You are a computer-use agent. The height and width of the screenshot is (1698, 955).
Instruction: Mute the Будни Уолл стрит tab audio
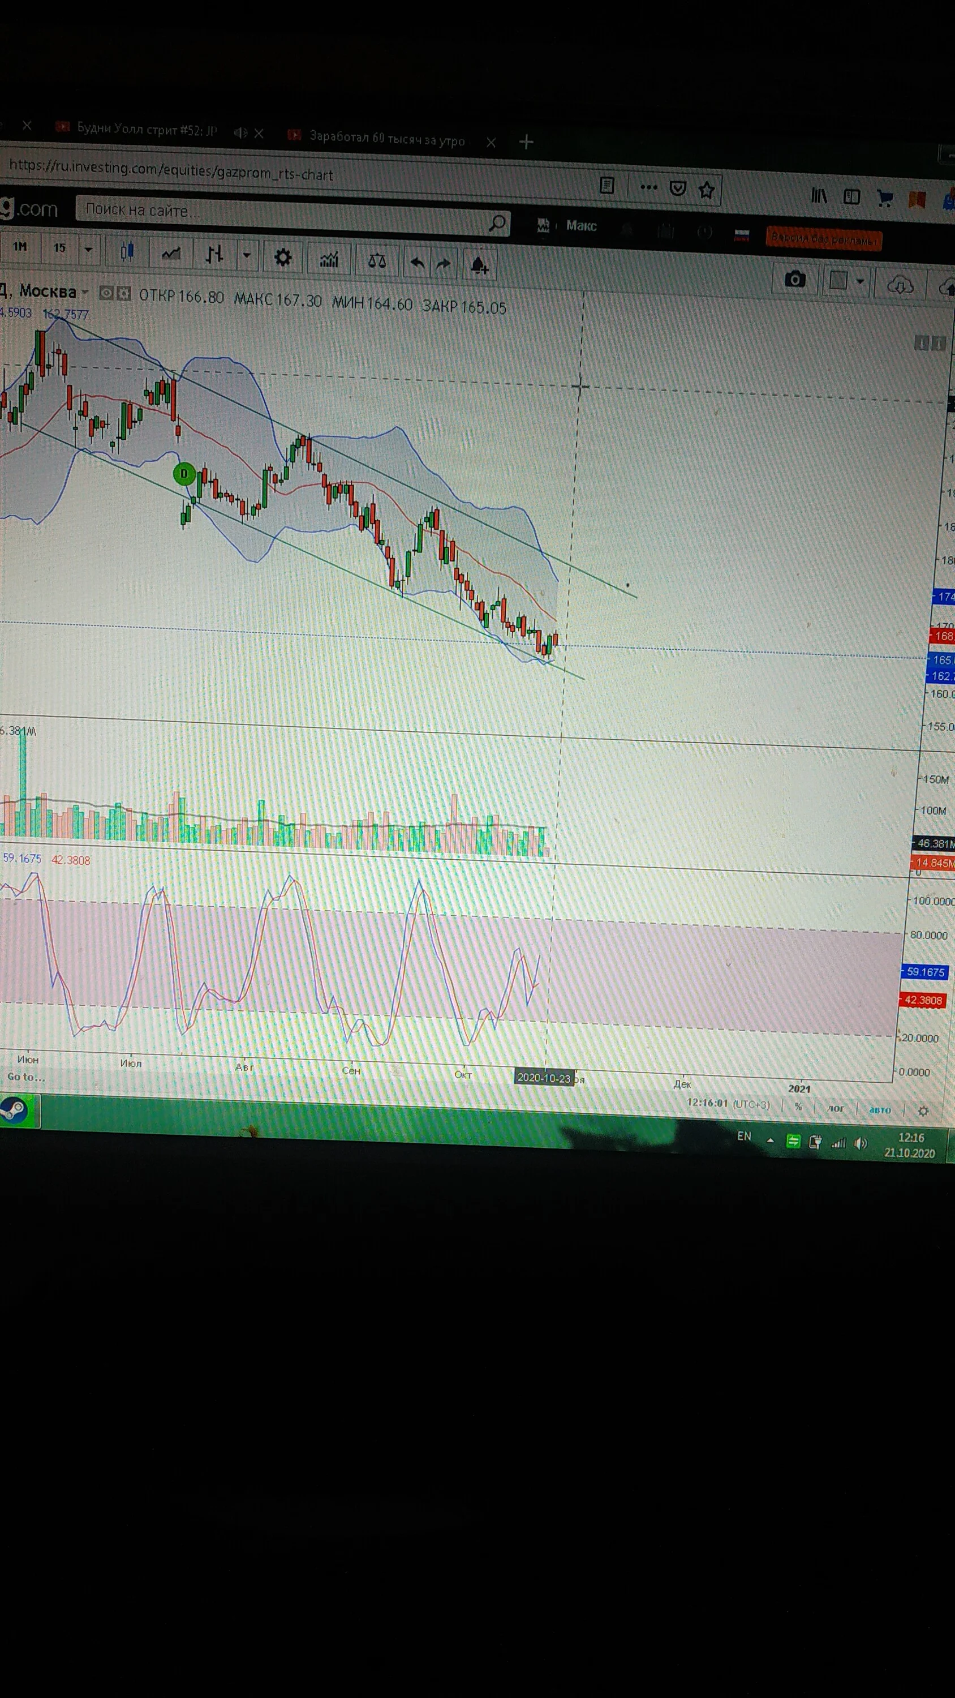click(x=240, y=132)
